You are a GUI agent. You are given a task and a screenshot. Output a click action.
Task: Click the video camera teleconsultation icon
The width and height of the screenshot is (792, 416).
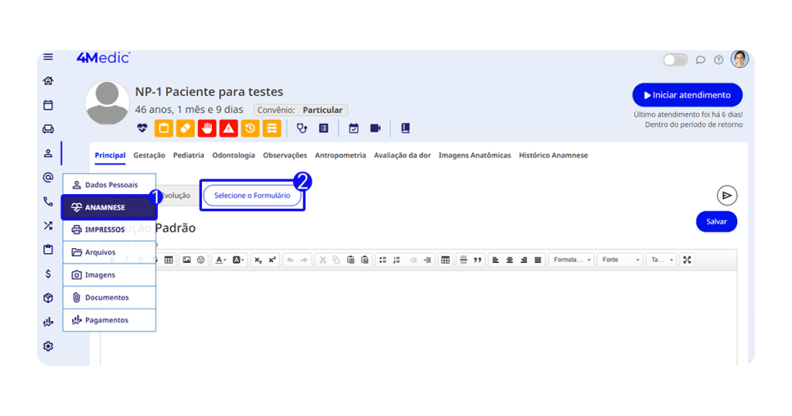click(x=376, y=128)
